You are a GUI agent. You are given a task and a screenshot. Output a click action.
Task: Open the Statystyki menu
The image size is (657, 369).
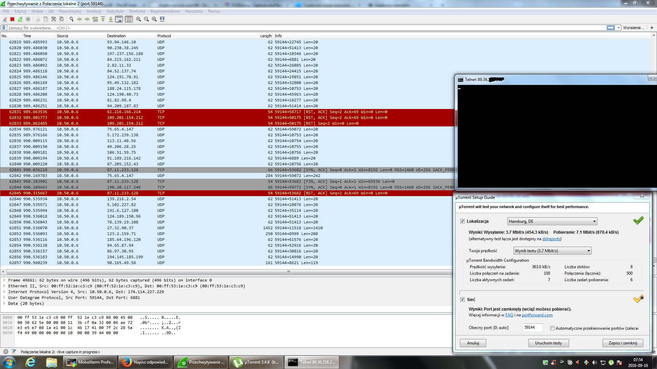[x=115, y=11]
